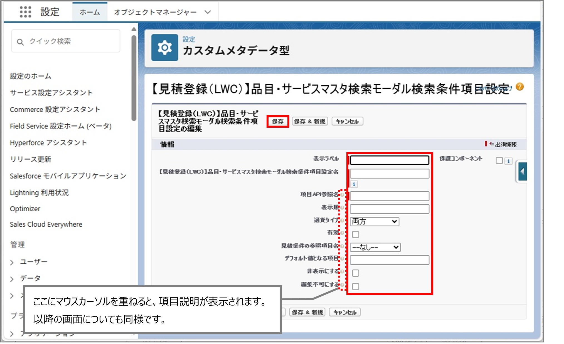Click the 保存 button

(x=278, y=121)
